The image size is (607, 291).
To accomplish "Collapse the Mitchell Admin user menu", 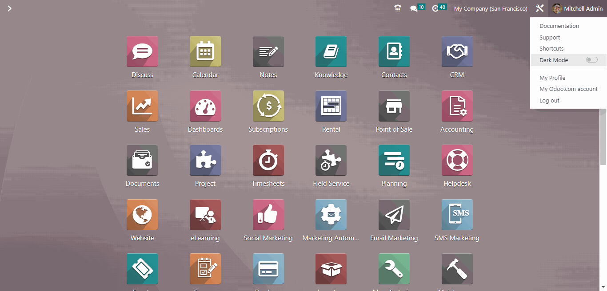I will point(577,8).
